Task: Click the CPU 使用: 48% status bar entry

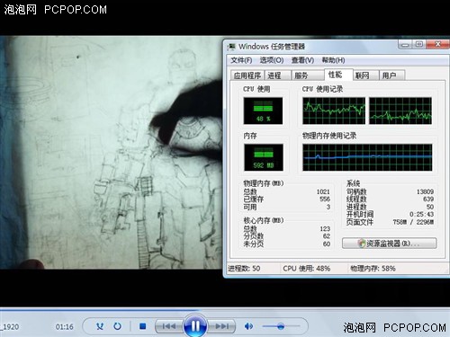Action: click(306, 269)
